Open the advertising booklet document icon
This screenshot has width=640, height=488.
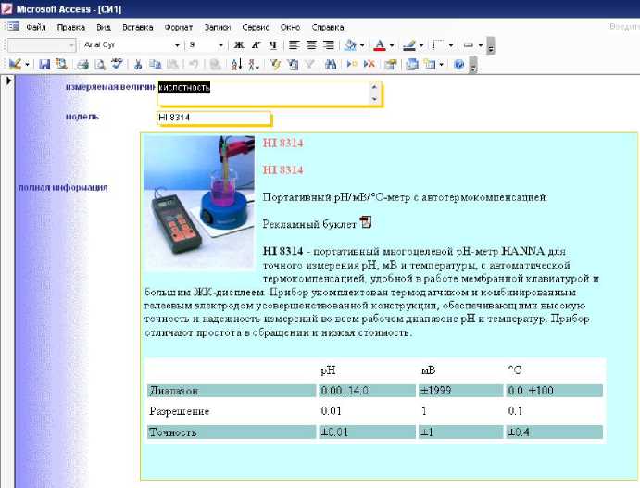(x=365, y=222)
